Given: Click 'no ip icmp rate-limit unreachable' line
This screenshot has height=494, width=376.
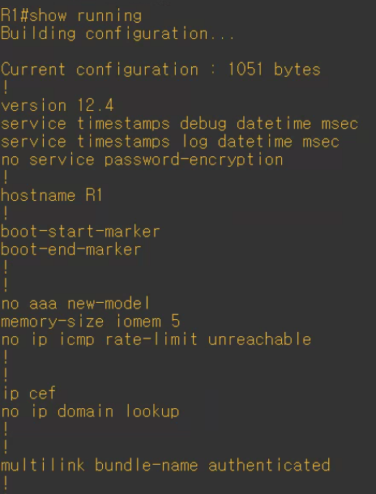Looking at the screenshot, I should (x=156, y=339).
